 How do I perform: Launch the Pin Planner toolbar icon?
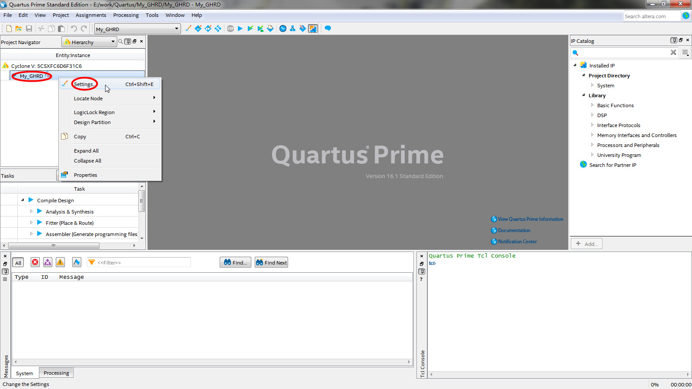(x=208, y=29)
